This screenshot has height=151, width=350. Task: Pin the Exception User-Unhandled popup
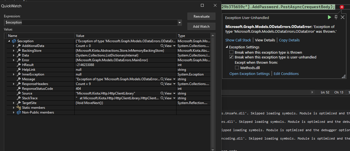pos(336,17)
